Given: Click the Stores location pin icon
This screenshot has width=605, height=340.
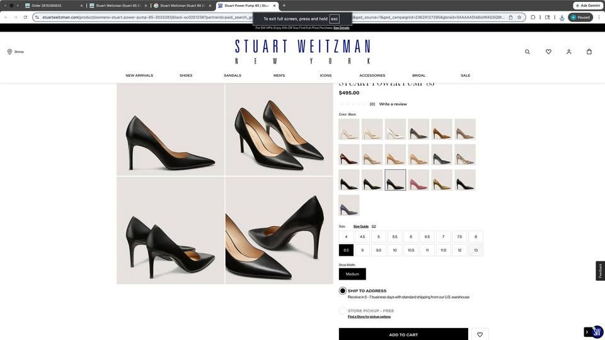Looking at the screenshot, I should pyautogui.click(x=9, y=52).
